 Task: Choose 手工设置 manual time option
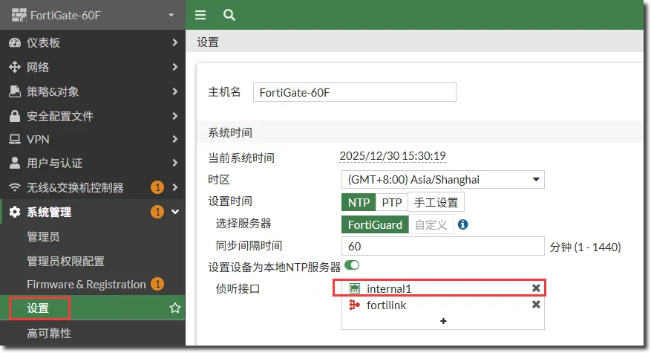436,202
